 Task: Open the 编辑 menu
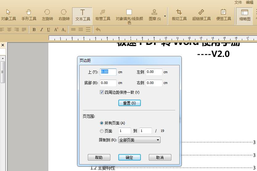click(250, 2)
